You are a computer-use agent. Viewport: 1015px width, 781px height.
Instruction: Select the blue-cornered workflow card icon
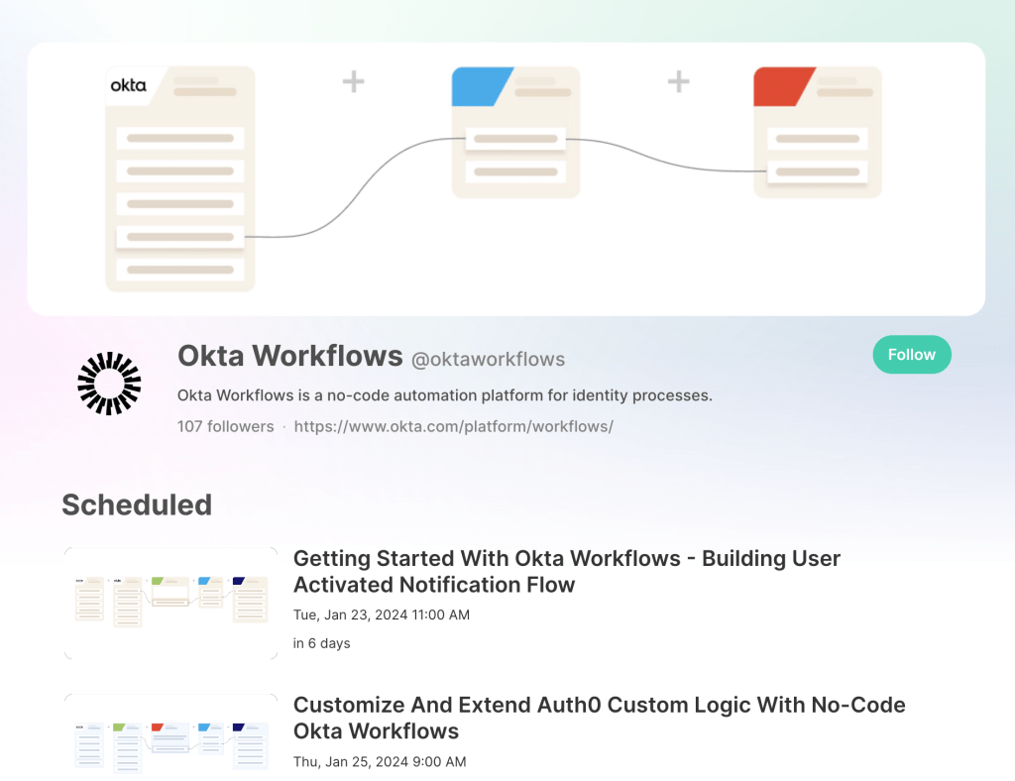click(515, 131)
